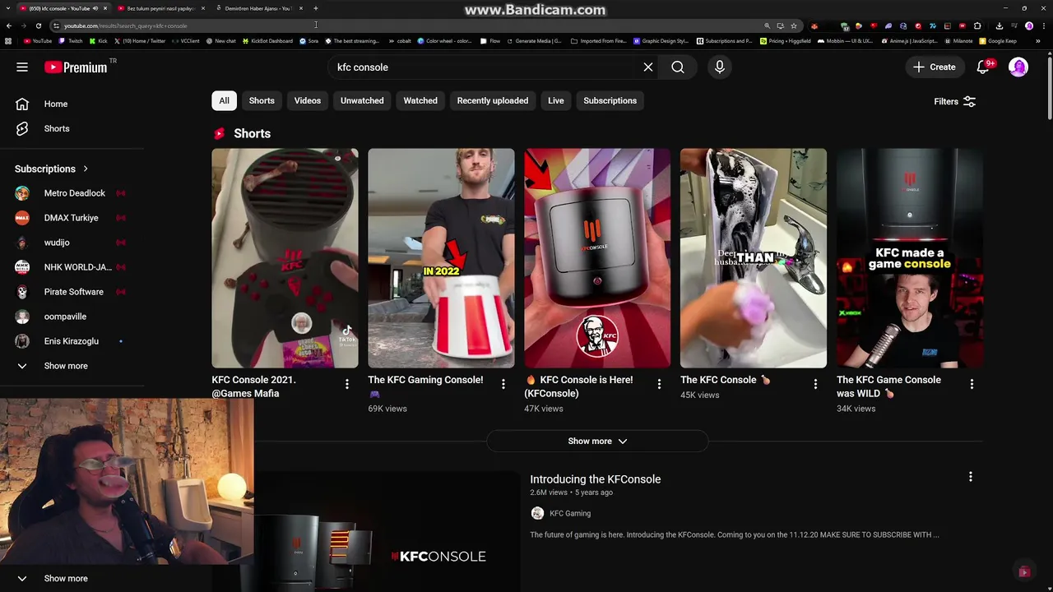
Task: Open the Twitch bookmark
Action: point(72,40)
